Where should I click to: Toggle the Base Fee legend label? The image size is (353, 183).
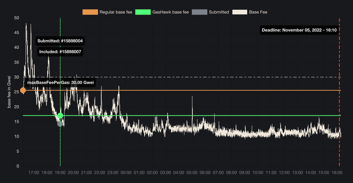[258, 12]
